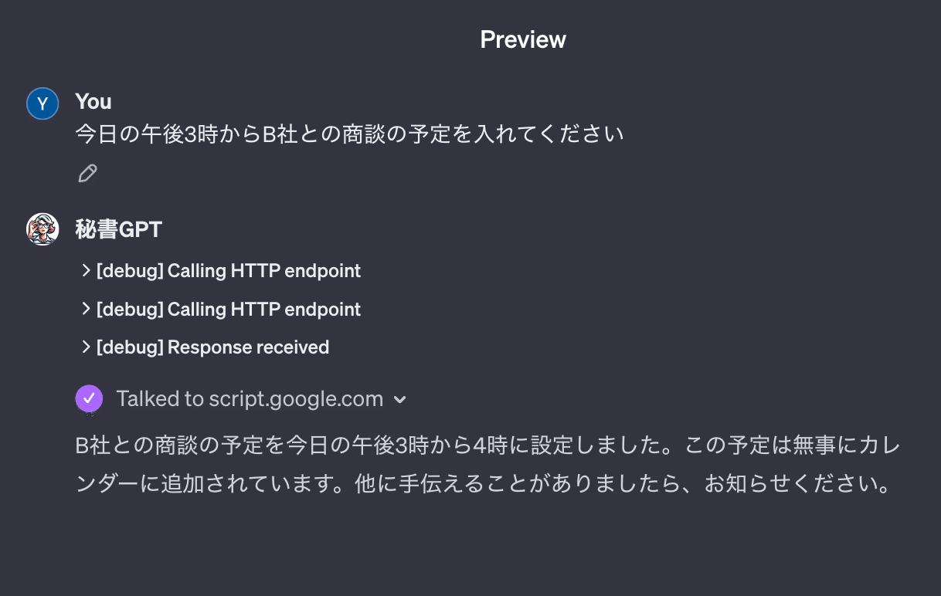Screen dimensions: 941x596
Task: Click the "秘書GPT" assistant name label
Action: coord(119,229)
